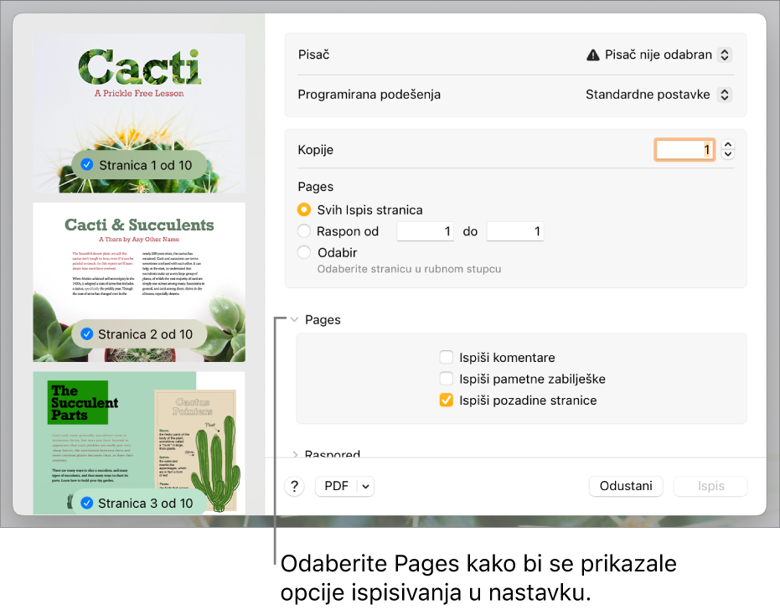Click the checkmark badge on Stranica 2 od 10
Viewport: 780px width, 615px height.
point(86,333)
